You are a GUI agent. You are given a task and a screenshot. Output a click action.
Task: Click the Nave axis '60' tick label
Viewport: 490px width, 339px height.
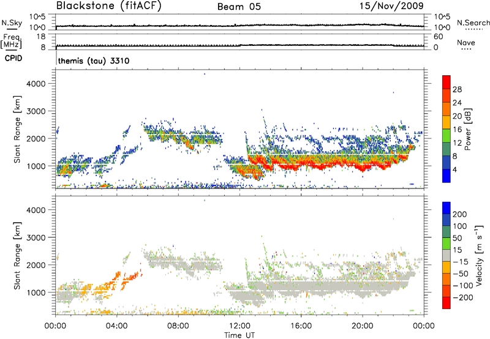(439, 37)
